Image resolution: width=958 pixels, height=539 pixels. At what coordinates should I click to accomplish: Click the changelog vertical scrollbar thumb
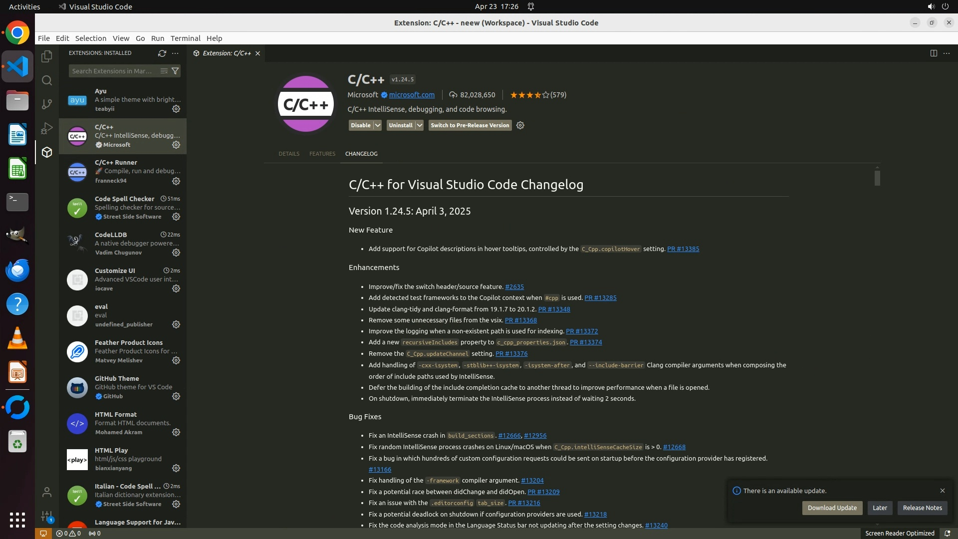pos(877,178)
